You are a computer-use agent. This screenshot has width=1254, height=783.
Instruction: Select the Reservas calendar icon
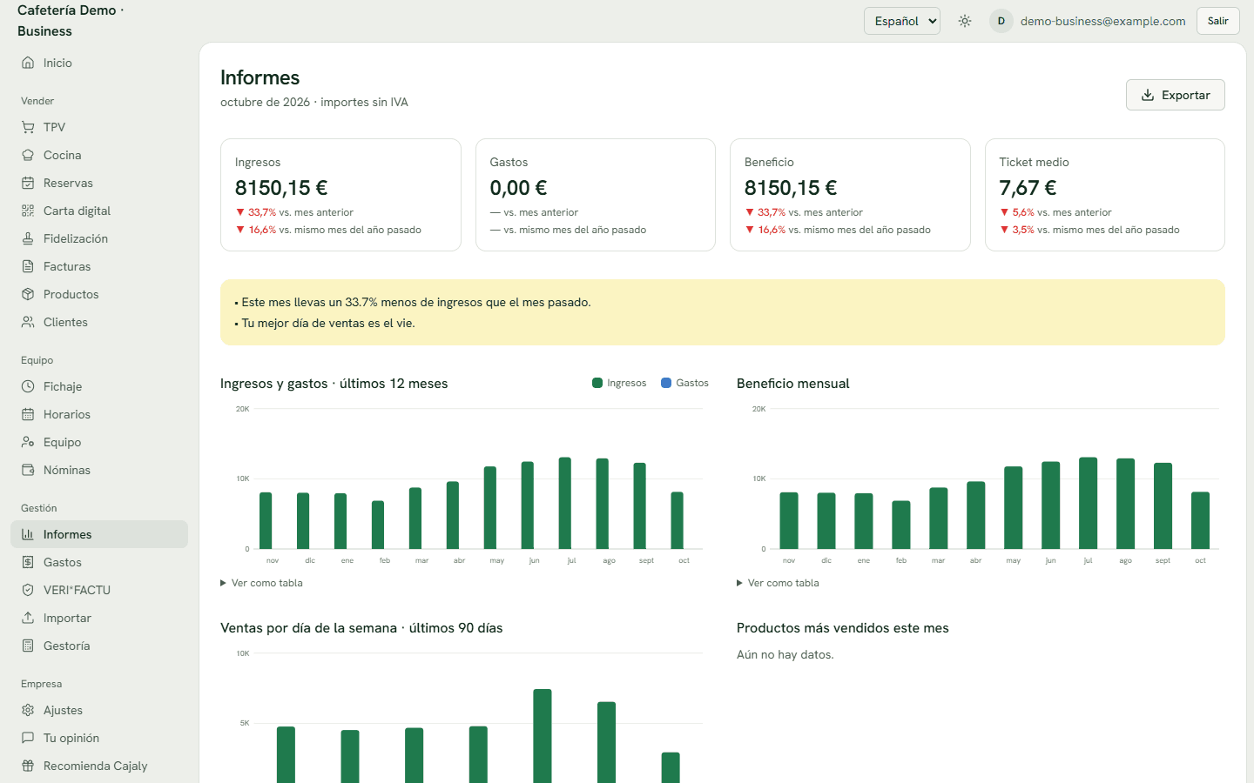pos(28,183)
